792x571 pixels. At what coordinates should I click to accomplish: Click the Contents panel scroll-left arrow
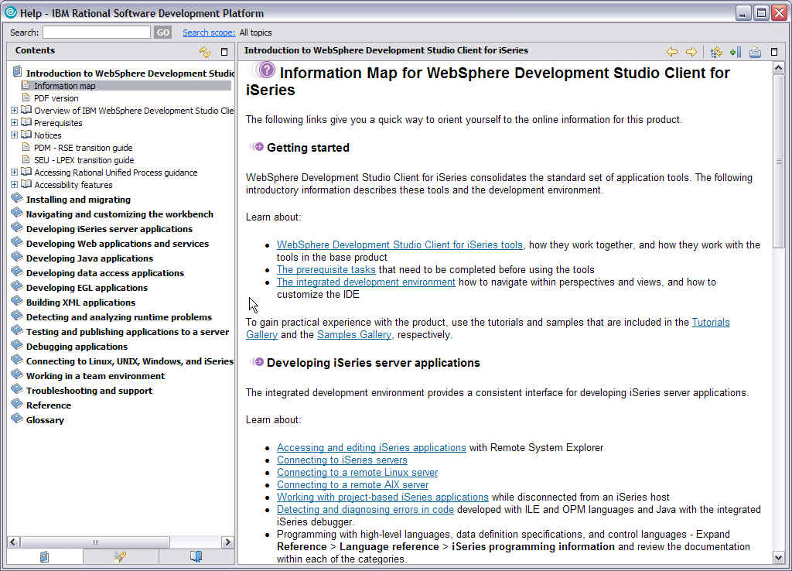14,542
